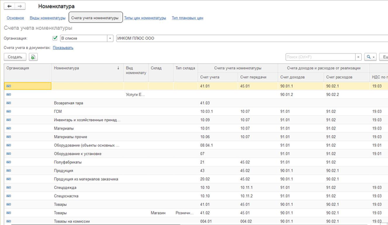Open the magnifier search options dropdown
Image resolution: width=388 pixels, height=225 pixels.
pos(371,57)
